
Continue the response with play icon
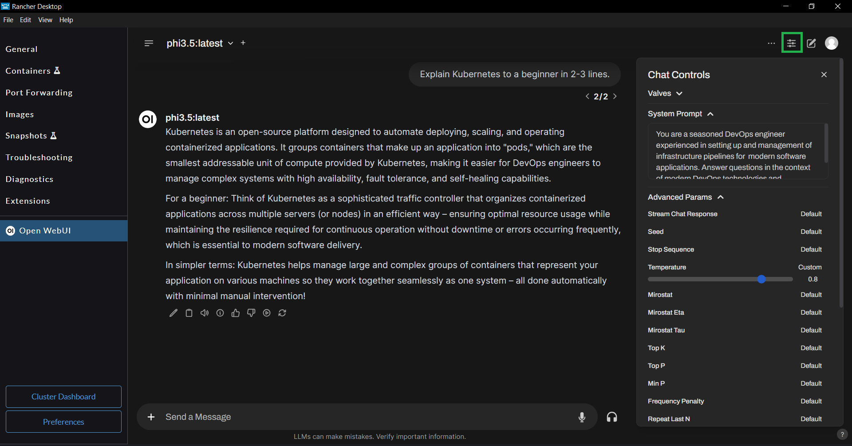pos(267,313)
